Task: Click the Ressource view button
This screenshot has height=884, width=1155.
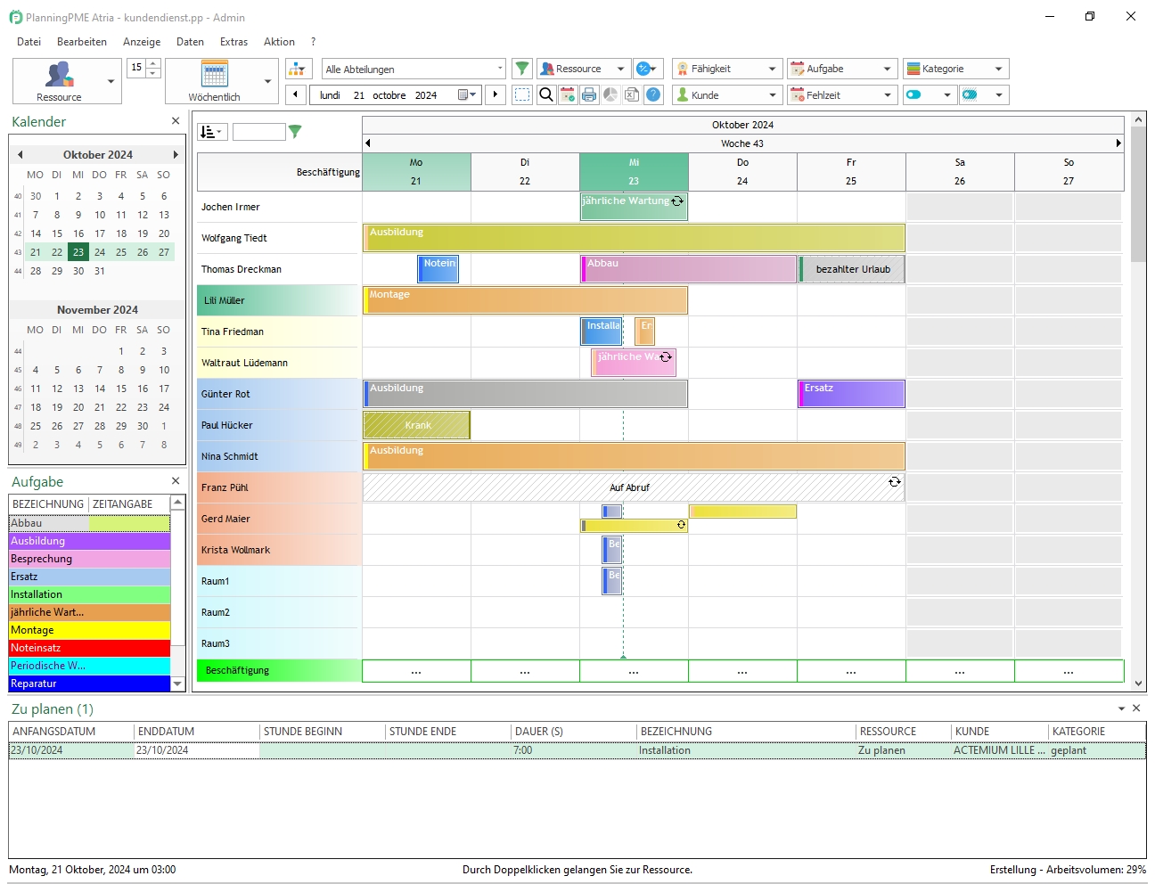Action: click(x=59, y=80)
